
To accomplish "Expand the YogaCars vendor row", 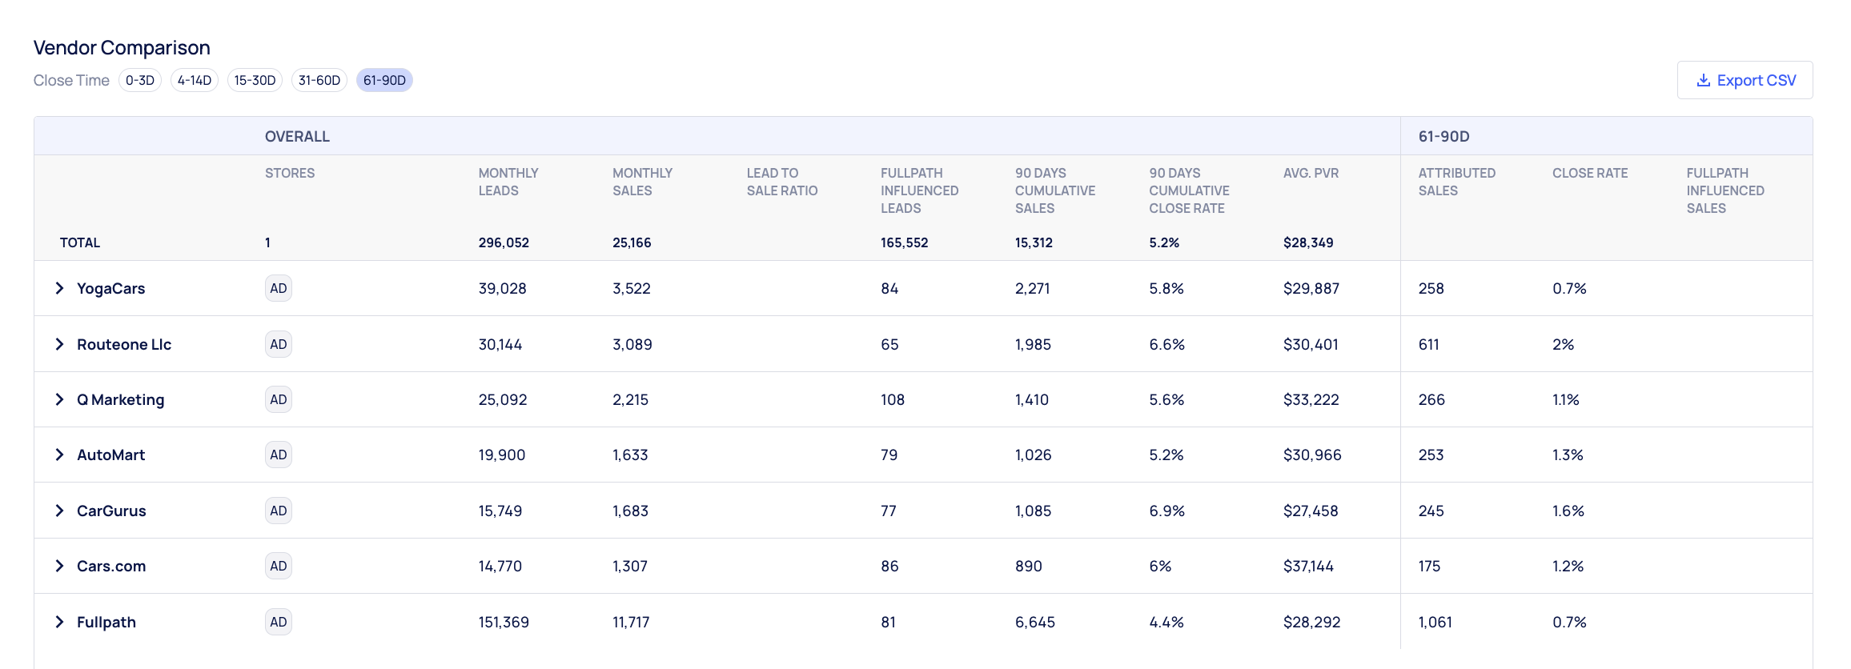I will coord(59,288).
